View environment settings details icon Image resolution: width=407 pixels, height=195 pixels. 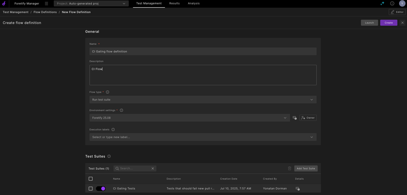pyautogui.click(x=294, y=118)
